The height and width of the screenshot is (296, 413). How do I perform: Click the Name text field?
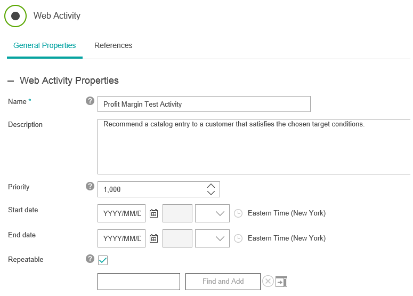coord(204,104)
